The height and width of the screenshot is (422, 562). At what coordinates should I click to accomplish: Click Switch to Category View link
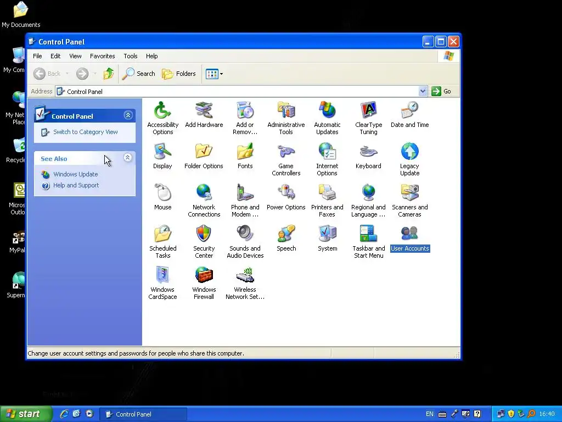point(85,132)
